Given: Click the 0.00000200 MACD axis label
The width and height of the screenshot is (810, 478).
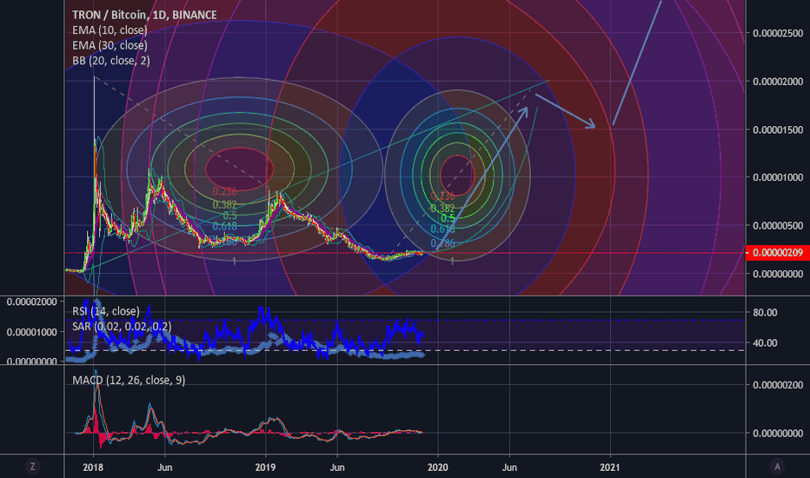Looking at the screenshot, I should tap(778, 385).
